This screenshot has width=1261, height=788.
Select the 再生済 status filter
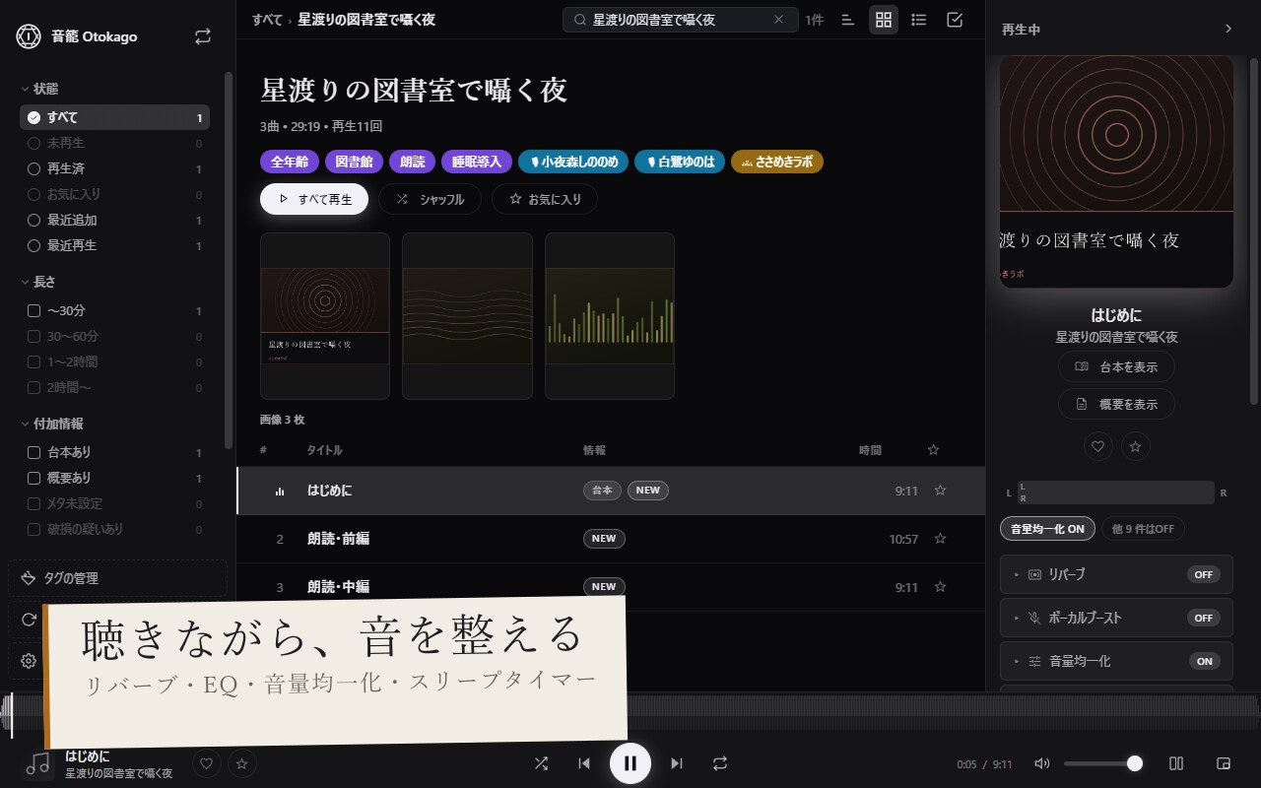pyautogui.click(x=114, y=168)
